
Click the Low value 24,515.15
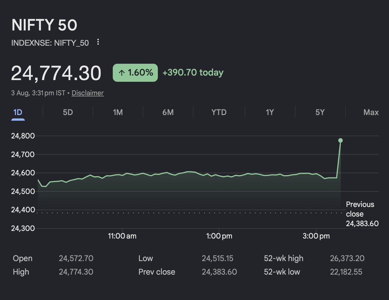click(218, 258)
